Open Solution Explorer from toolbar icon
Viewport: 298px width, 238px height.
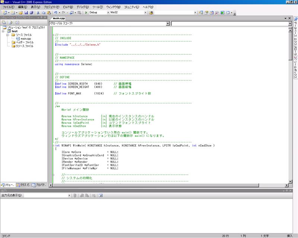click(201, 13)
